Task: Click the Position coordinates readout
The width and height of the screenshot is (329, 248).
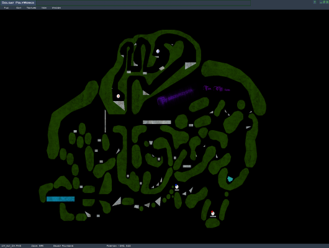Action: pos(119,246)
